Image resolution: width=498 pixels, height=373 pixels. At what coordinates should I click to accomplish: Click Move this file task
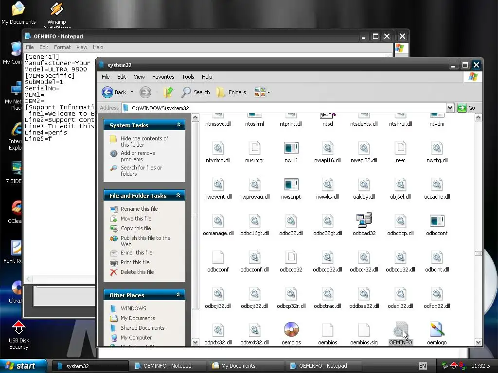click(x=136, y=219)
